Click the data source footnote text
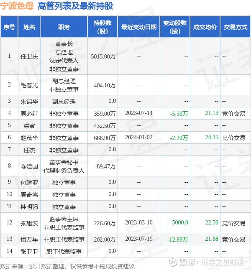This screenshot has width=251, height=270. pyautogui.click(x=67, y=266)
